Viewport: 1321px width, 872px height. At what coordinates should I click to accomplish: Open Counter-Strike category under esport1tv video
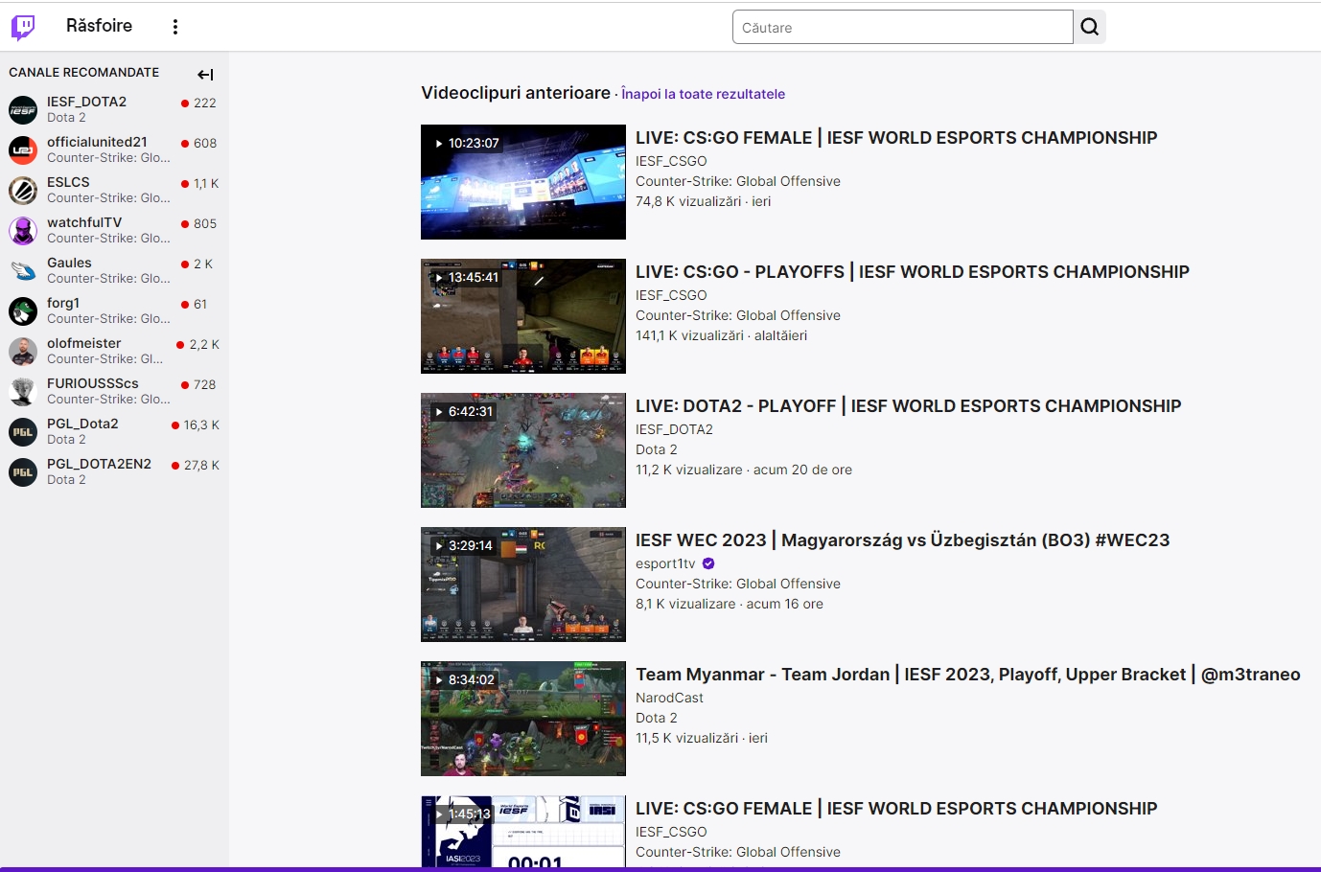(x=738, y=584)
